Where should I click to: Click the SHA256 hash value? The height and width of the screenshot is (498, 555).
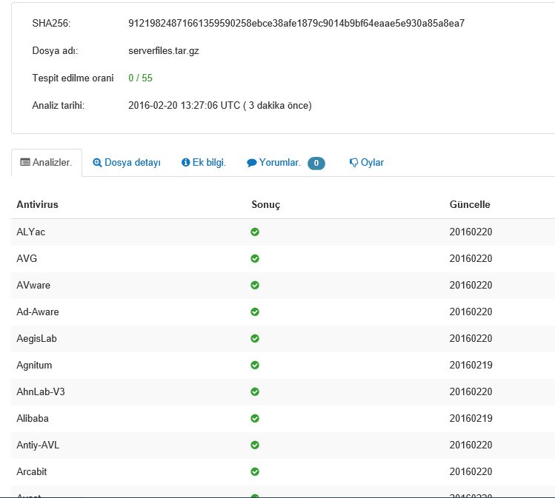point(296,24)
